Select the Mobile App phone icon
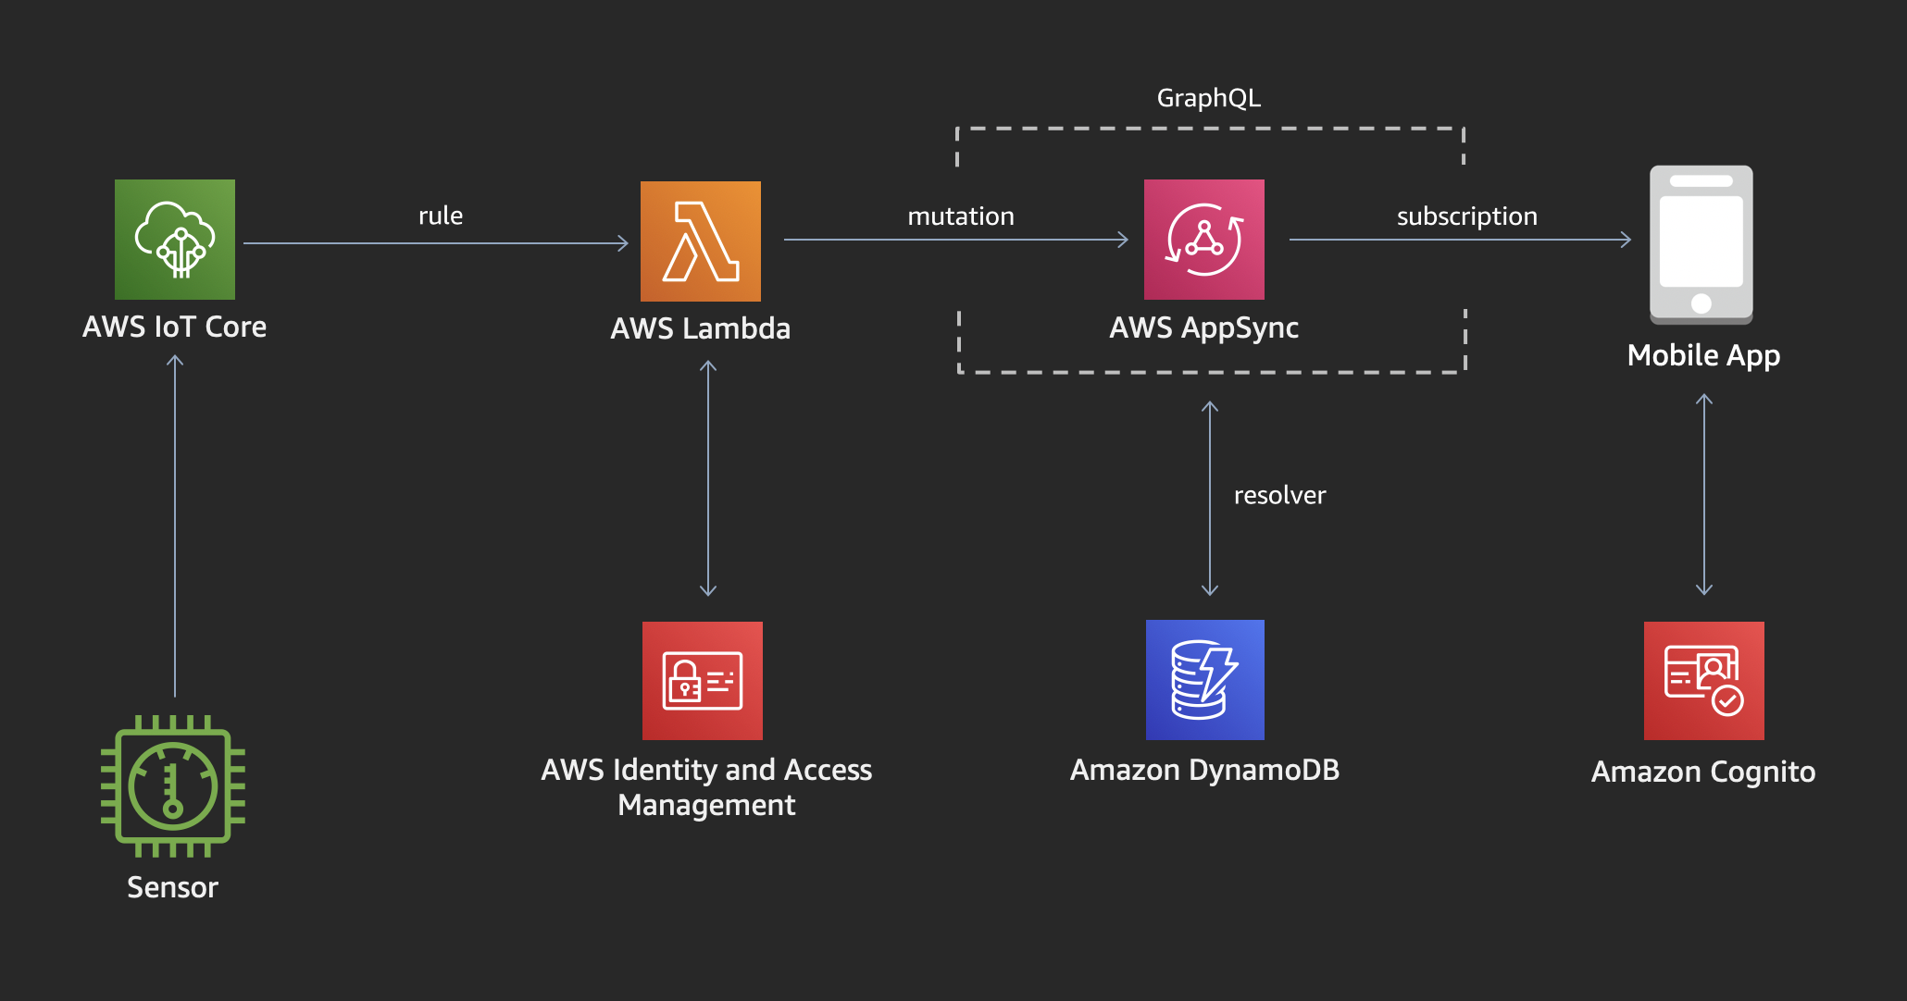Image resolution: width=1907 pixels, height=1001 pixels. pos(1701,245)
